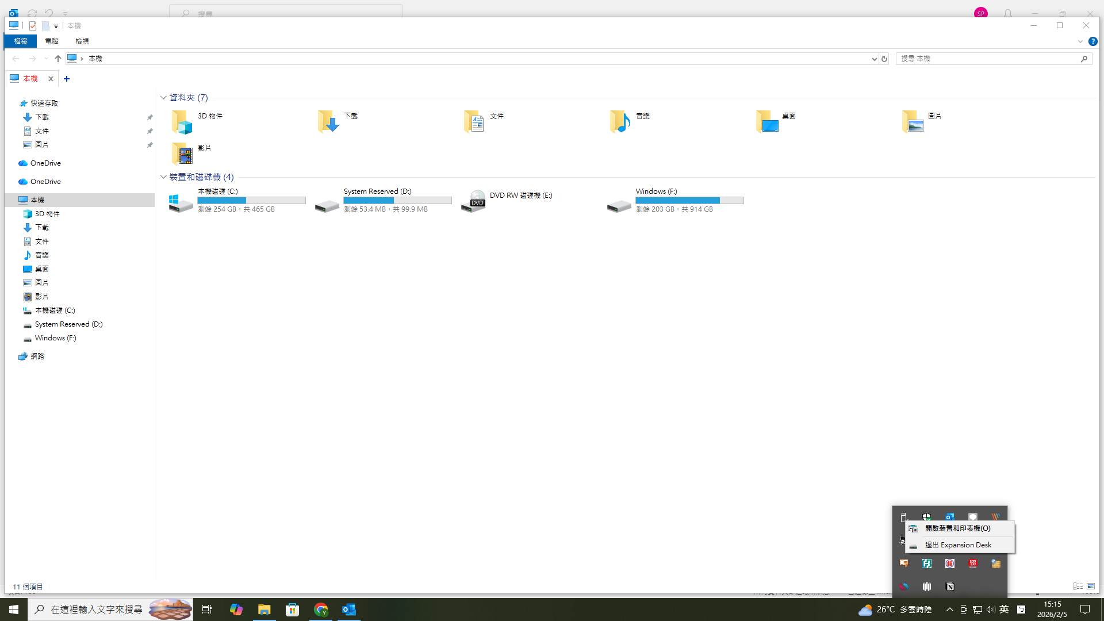Screen dimensions: 1104x621
Task: Open Devices and Printers menu entry
Action: point(958,528)
